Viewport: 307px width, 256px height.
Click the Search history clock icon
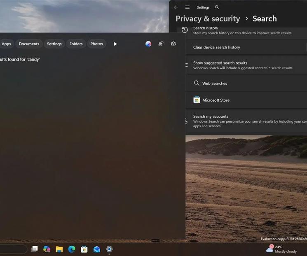click(185, 30)
